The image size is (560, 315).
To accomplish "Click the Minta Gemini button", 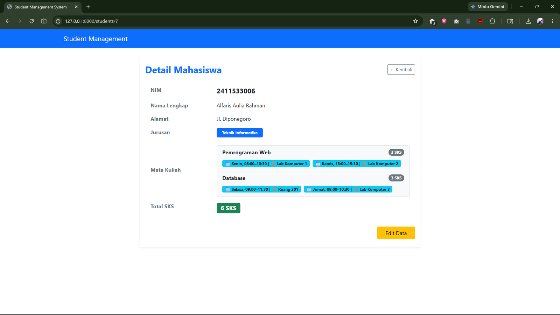I will pos(488,7).
